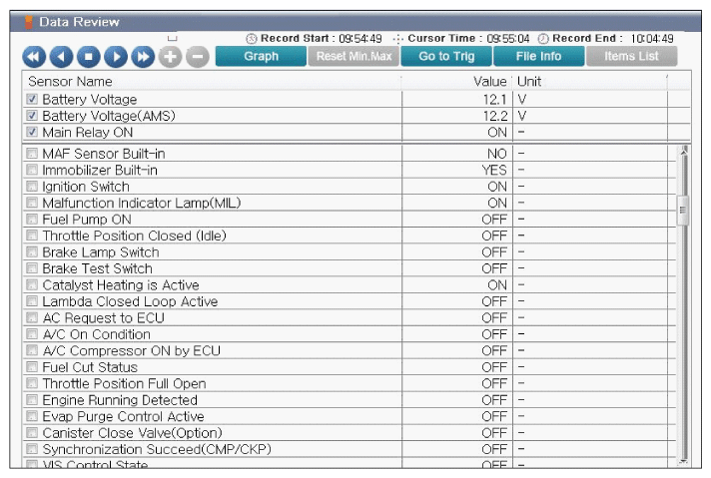Click the Sensor Name column header
The height and width of the screenshot is (478, 711).
pyautogui.click(x=70, y=81)
